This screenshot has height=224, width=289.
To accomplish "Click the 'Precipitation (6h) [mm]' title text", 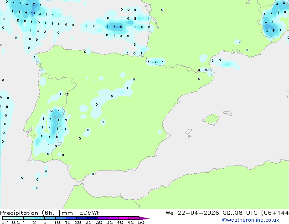I will 38,213.
